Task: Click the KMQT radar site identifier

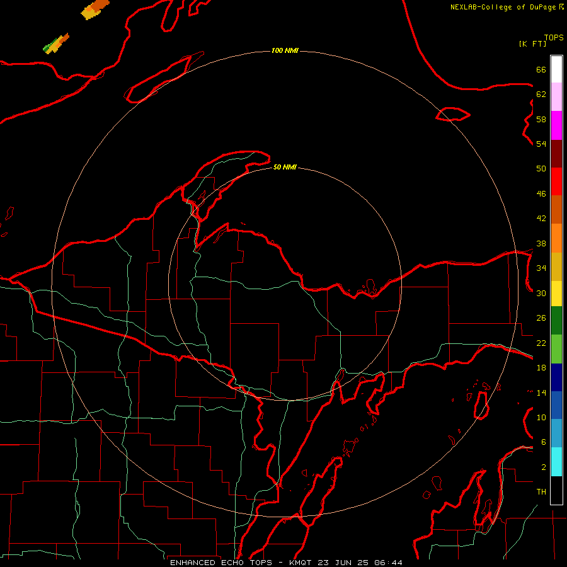Action: click(300, 563)
